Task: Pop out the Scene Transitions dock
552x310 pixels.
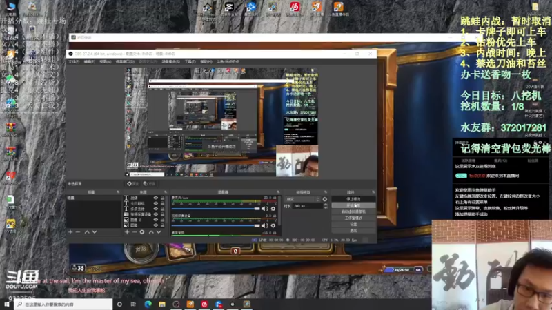Action: 326,192
